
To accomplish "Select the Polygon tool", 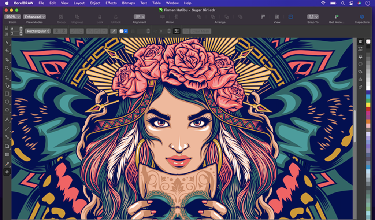I will [x=7, y=110].
